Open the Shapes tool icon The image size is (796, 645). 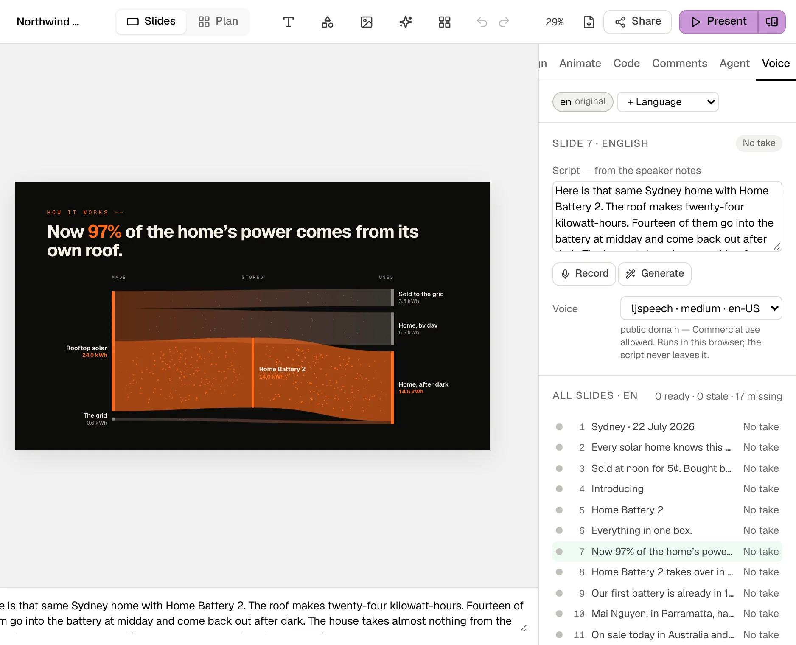click(328, 22)
